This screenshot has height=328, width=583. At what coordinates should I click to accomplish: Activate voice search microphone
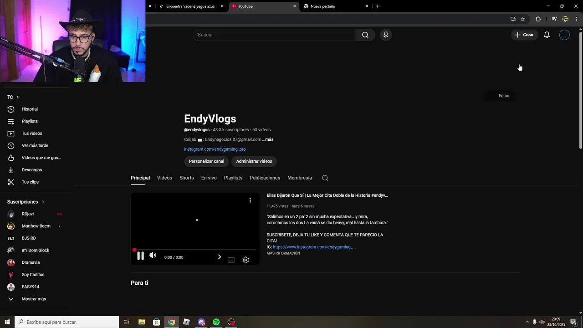[386, 35]
